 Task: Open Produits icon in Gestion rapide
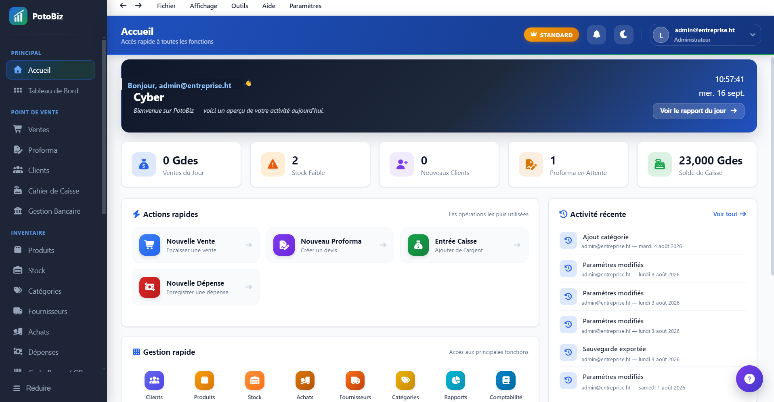point(204,381)
